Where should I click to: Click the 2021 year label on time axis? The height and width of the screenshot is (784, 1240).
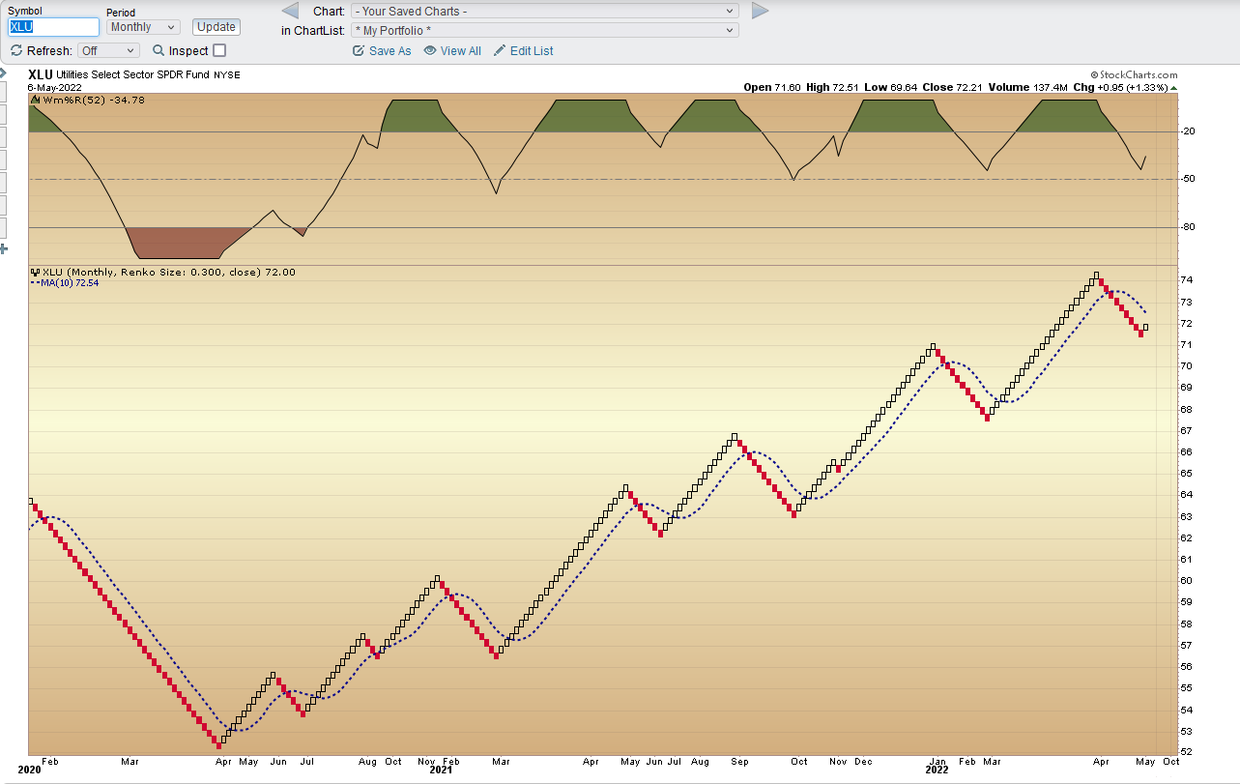pyautogui.click(x=441, y=770)
